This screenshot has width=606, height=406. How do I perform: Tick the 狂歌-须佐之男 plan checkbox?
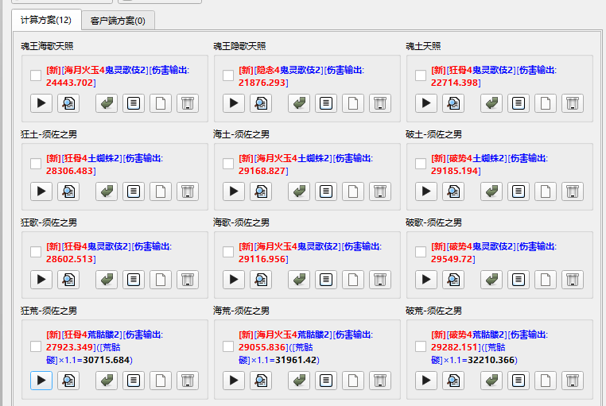point(36,252)
